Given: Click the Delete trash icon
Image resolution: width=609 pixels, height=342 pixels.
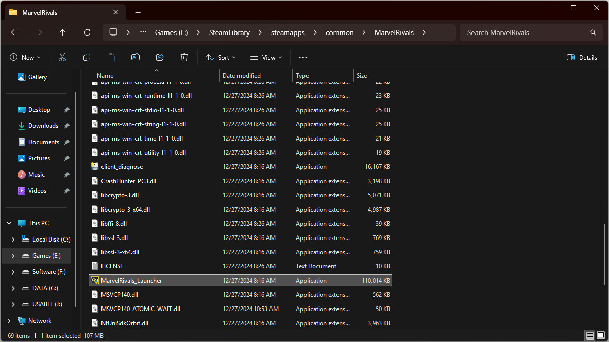Looking at the screenshot, I should click(x=184, y=58).
